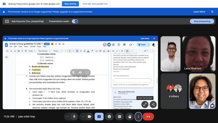Image resolution: width=218 pixels, height=123 pixels.
Task: Click the Enter Full Screen arrows icon
Action: (x=145, y=104)
